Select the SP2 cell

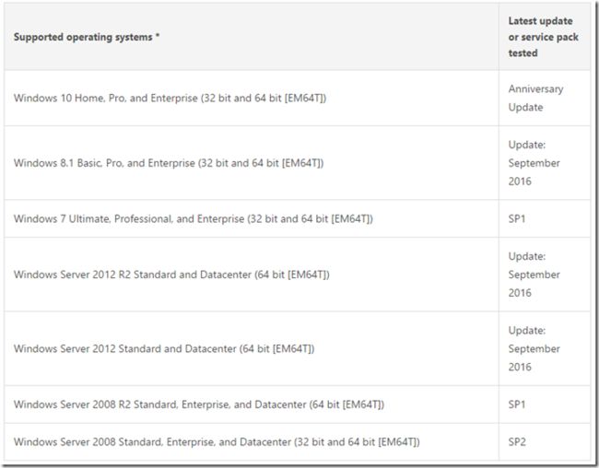click(x=517, y=442)
